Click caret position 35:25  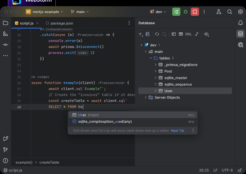tap(204, 170)
